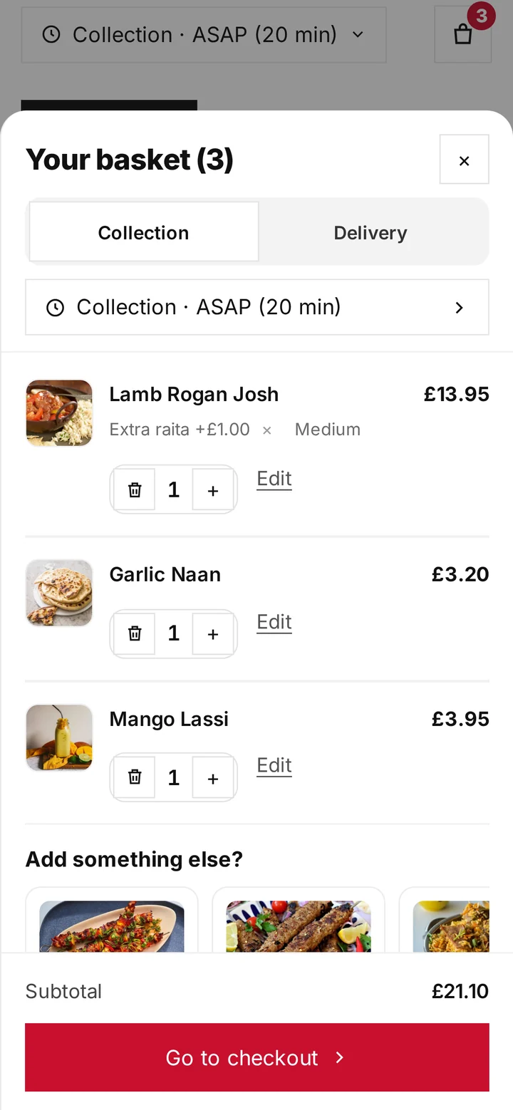The height and width of the screenshot is (1110, 513).
Task: Open the top Collection ASAP time dropdown
Action: point(204,34)
